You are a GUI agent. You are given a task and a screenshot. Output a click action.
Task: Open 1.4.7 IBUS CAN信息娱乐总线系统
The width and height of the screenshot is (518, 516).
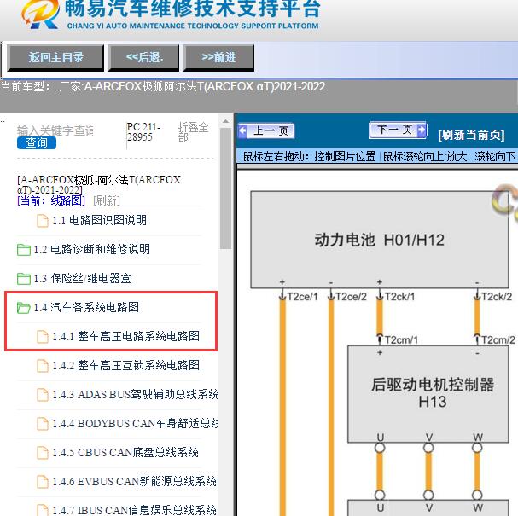click(x=136, y=510)
